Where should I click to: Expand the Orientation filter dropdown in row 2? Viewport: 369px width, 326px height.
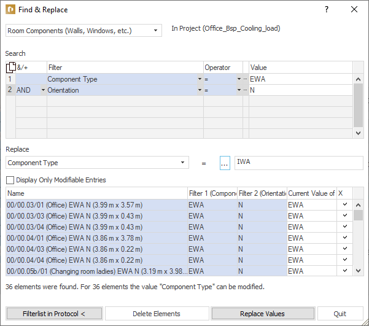(x=200, y=90)
